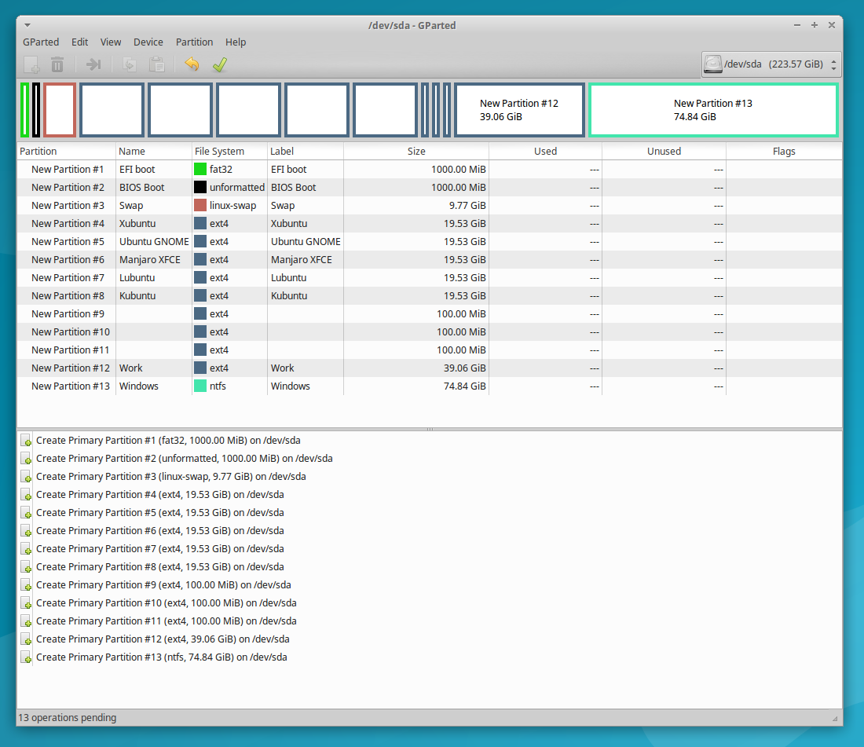Select pending operation Create Primary Partition #8
Image resolution: width=864 pixels, height=747 pixels.
(x=159, y=567)
